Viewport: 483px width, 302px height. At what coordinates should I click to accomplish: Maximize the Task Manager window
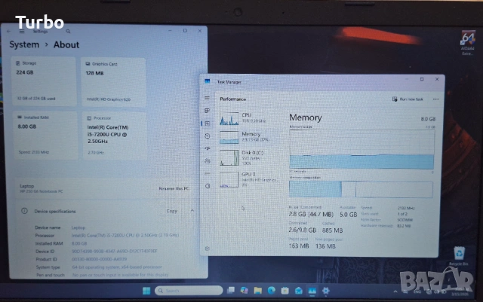(x=422, y=79)
